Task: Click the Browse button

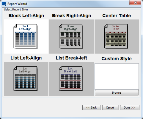Action: click(117, 93)
